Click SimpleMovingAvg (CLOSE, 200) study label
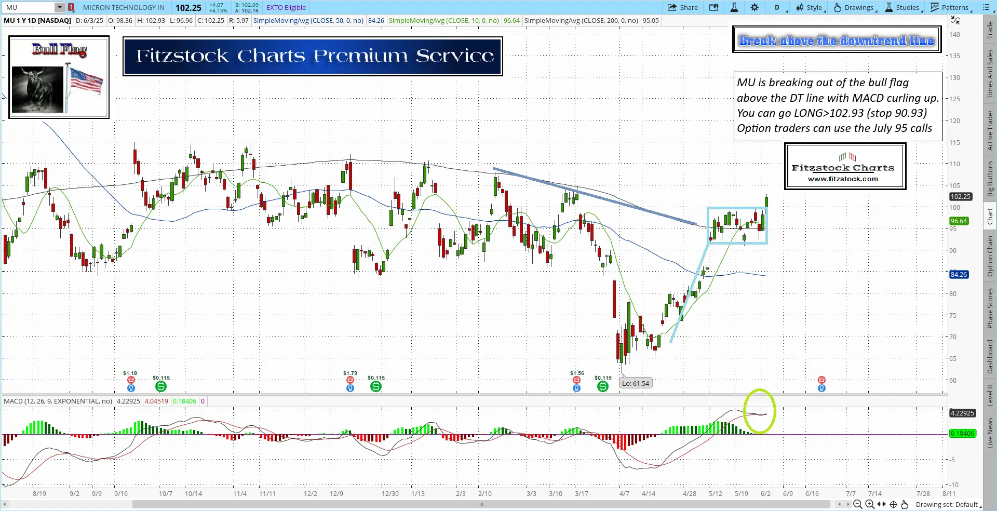 [x=582, y=21]
